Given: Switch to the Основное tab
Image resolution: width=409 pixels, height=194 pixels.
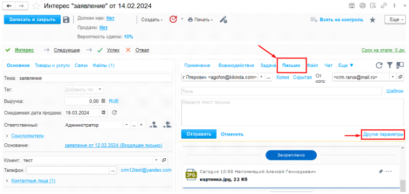Looking at the screenshot, I should [x=18, y=65].
